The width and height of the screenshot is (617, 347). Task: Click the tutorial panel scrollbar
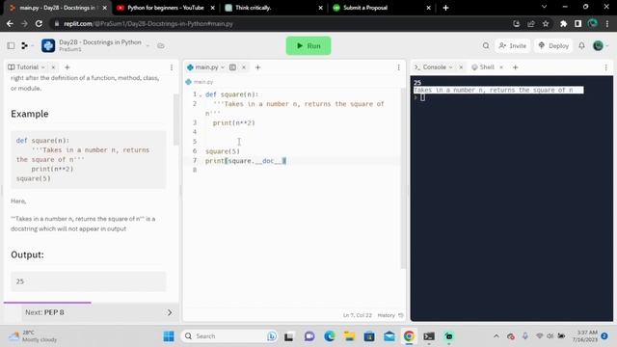(175, 120)
